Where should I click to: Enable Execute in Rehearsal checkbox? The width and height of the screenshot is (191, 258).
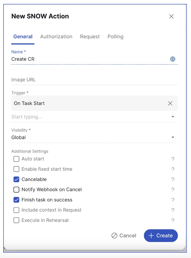[x=16, y=220]
